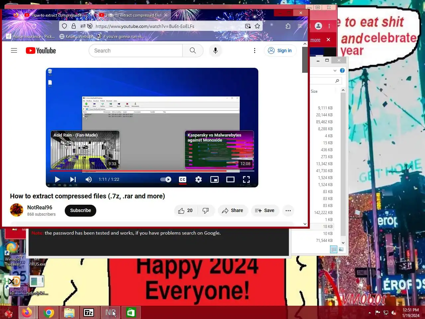The width and height of the screenshot is (425, 319).
Task: Open a new Firefox tab
Action: pos(177,15)
